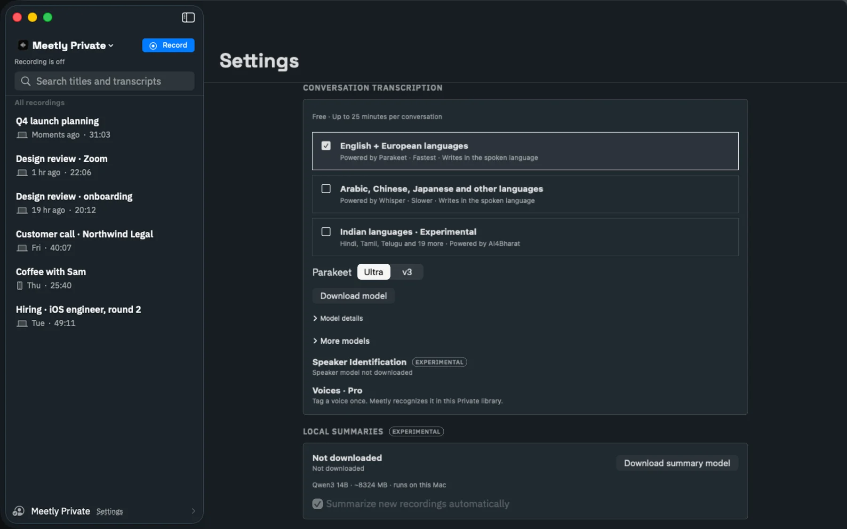Open Customer call · Northwind Legal recording

[x=104, y=240]
